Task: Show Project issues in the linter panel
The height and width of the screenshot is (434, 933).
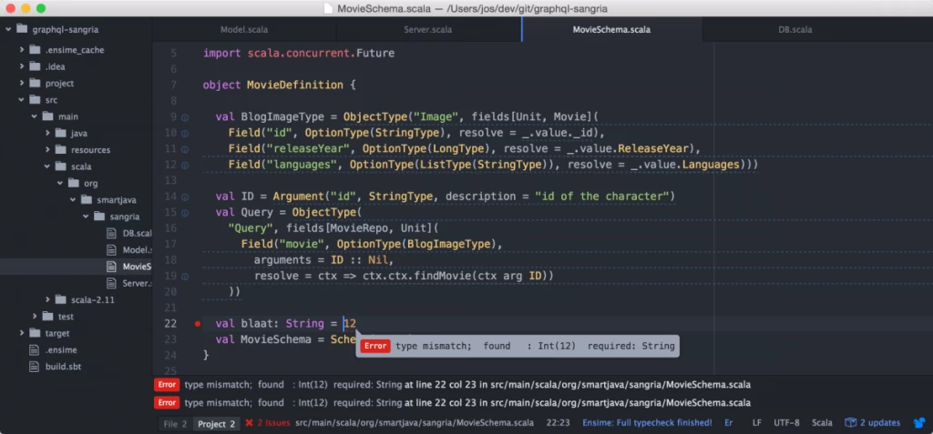Action: point(217,424)
